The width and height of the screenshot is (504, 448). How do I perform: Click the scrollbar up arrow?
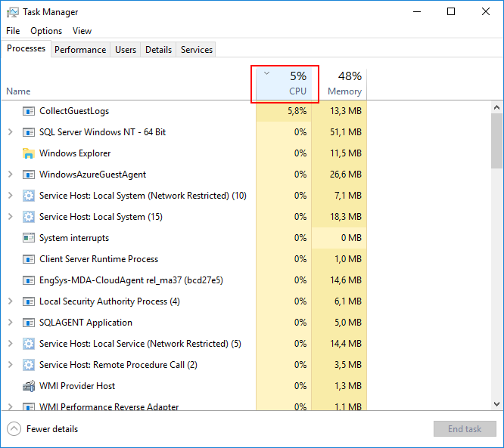pos(496,107)
